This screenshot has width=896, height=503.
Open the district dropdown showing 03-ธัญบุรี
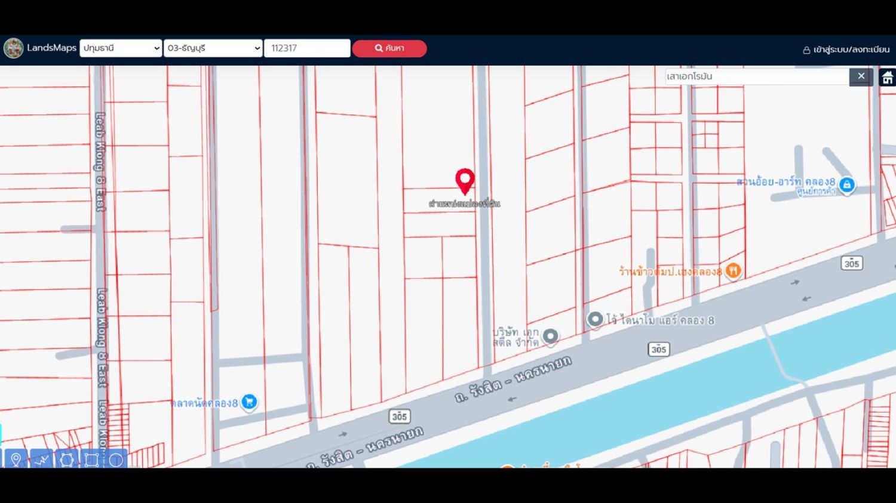[213, 48]
